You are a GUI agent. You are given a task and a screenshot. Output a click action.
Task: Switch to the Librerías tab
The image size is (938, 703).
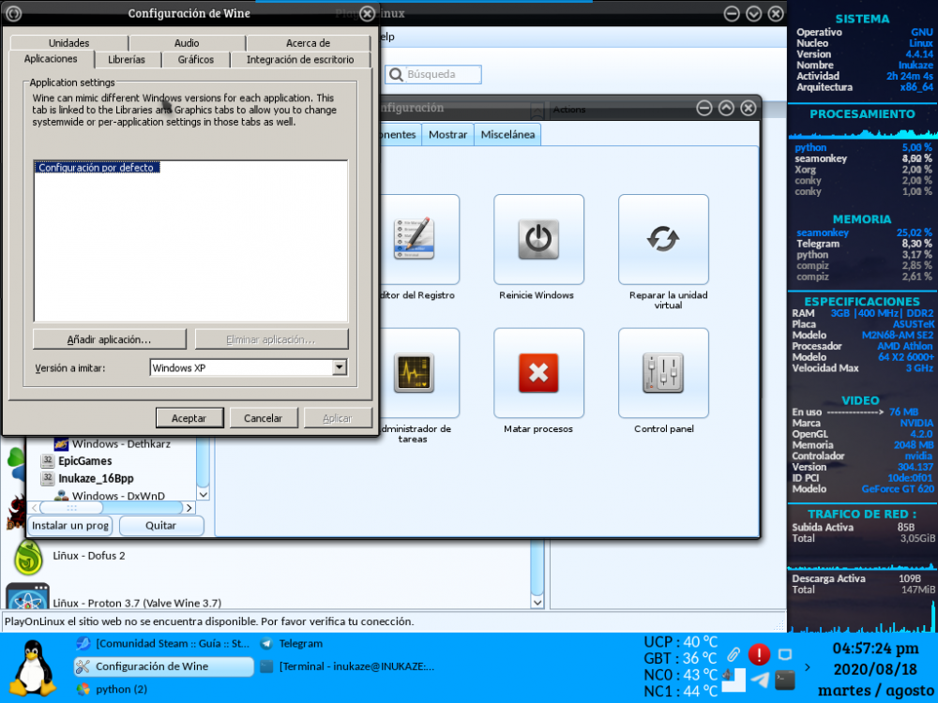(127, 60)
